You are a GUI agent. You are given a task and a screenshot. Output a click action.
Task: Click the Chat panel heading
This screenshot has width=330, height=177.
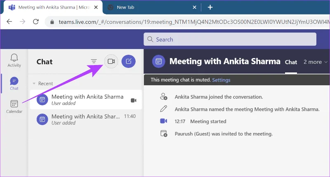[45, 62]
